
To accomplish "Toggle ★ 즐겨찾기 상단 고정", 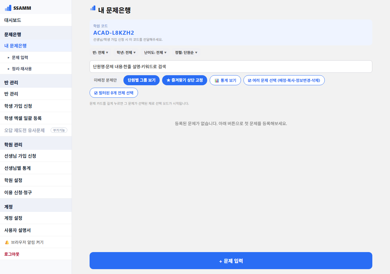I will 185,80.
